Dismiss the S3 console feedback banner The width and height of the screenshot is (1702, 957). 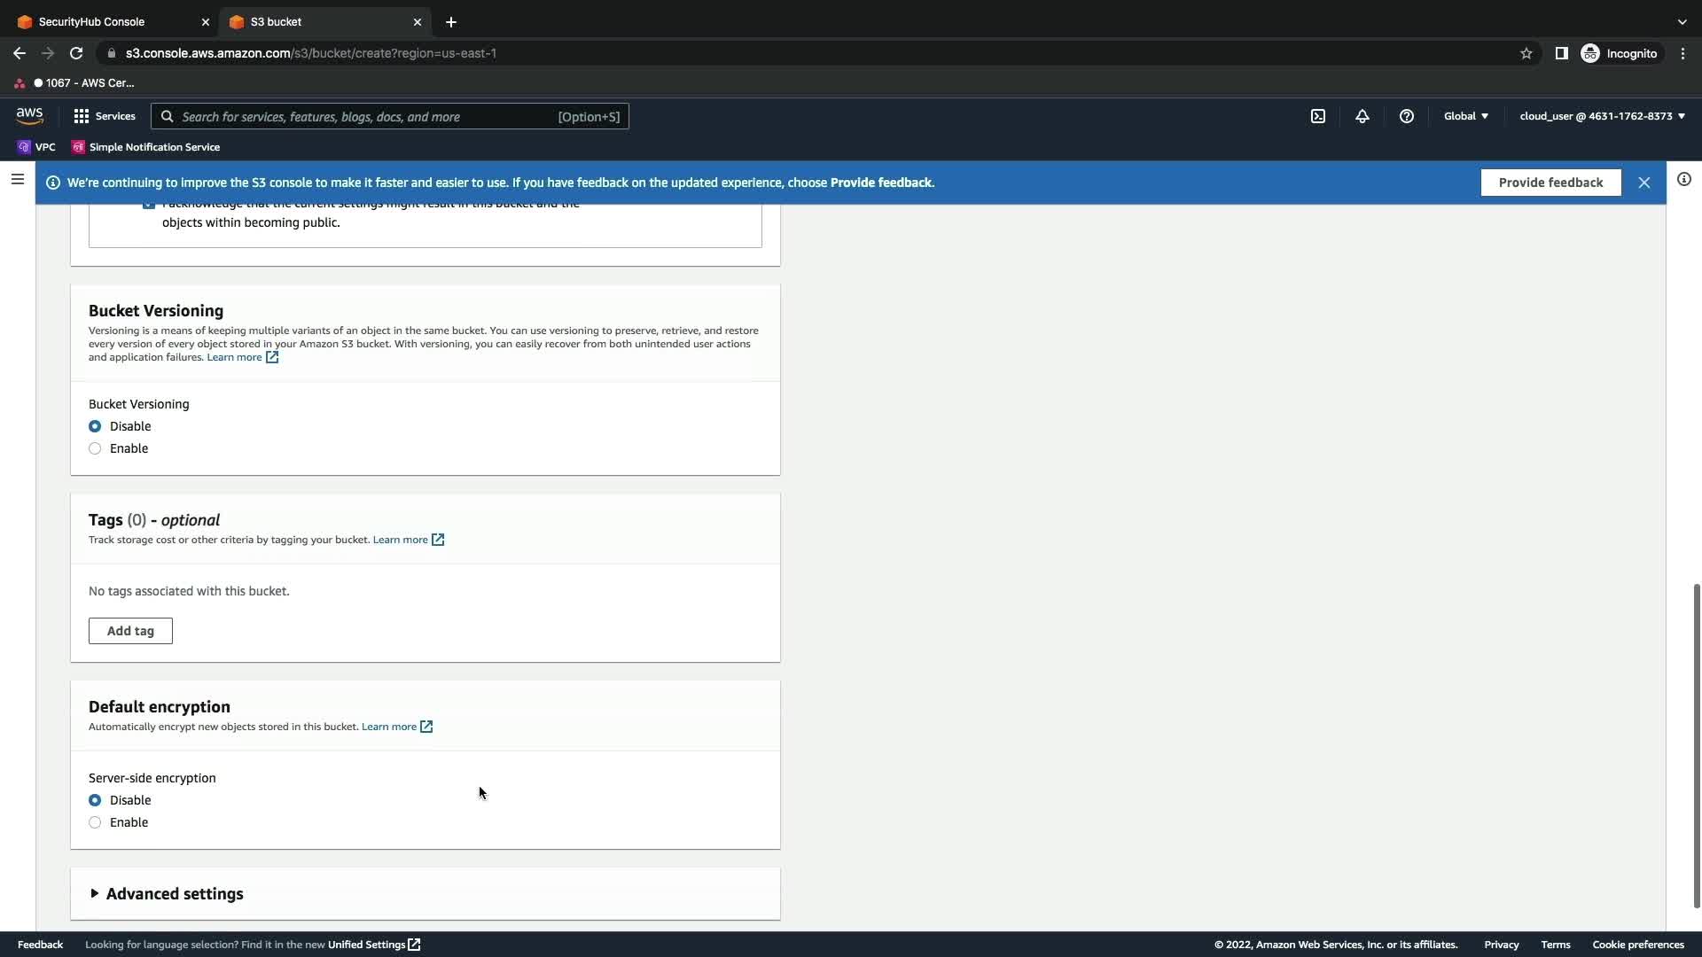(x=1644, y=183)
